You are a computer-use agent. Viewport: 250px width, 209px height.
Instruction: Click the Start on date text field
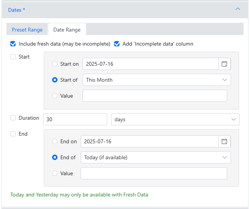151,64
